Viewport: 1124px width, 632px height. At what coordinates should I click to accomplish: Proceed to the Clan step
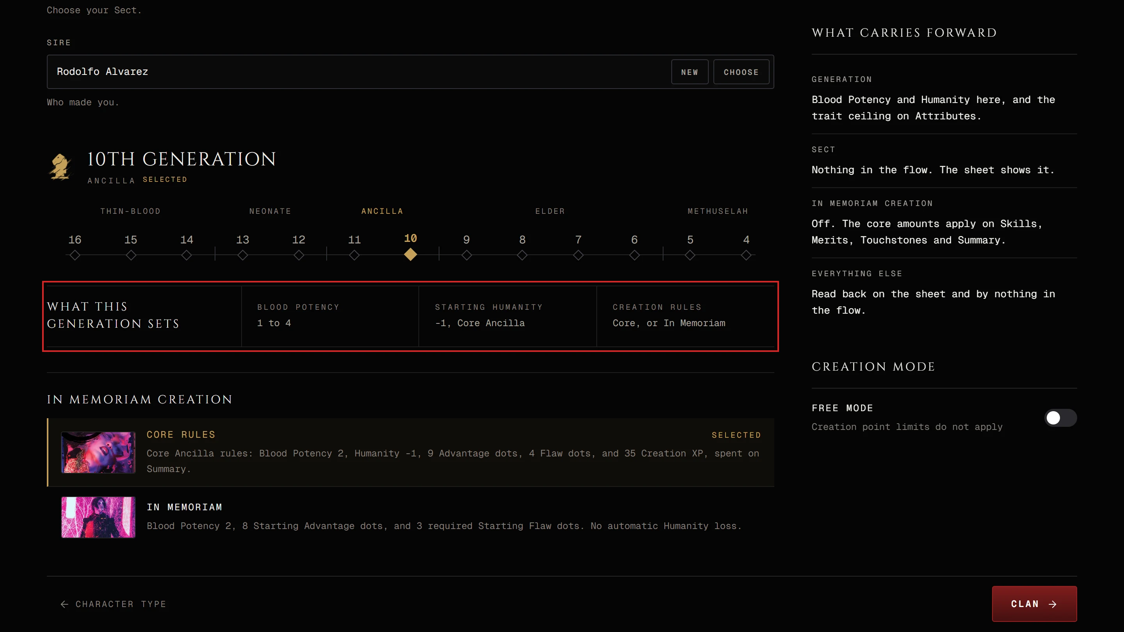(1034, 604)
